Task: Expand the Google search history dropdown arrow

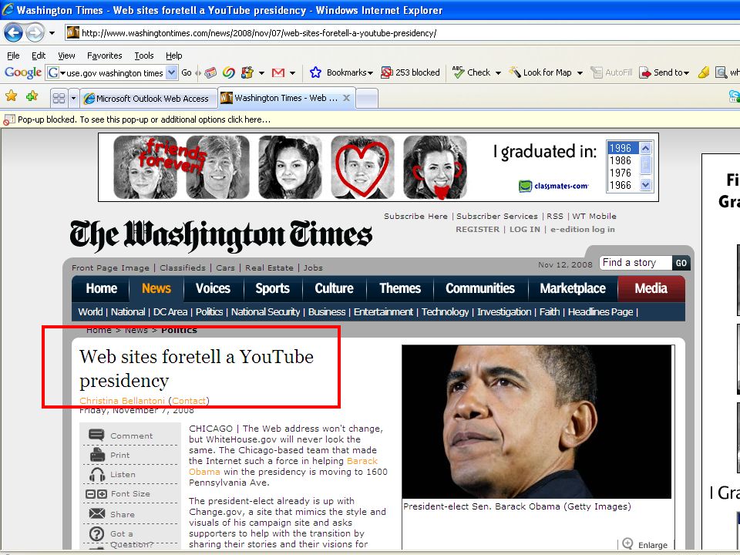Action: (x=172, y=72)
